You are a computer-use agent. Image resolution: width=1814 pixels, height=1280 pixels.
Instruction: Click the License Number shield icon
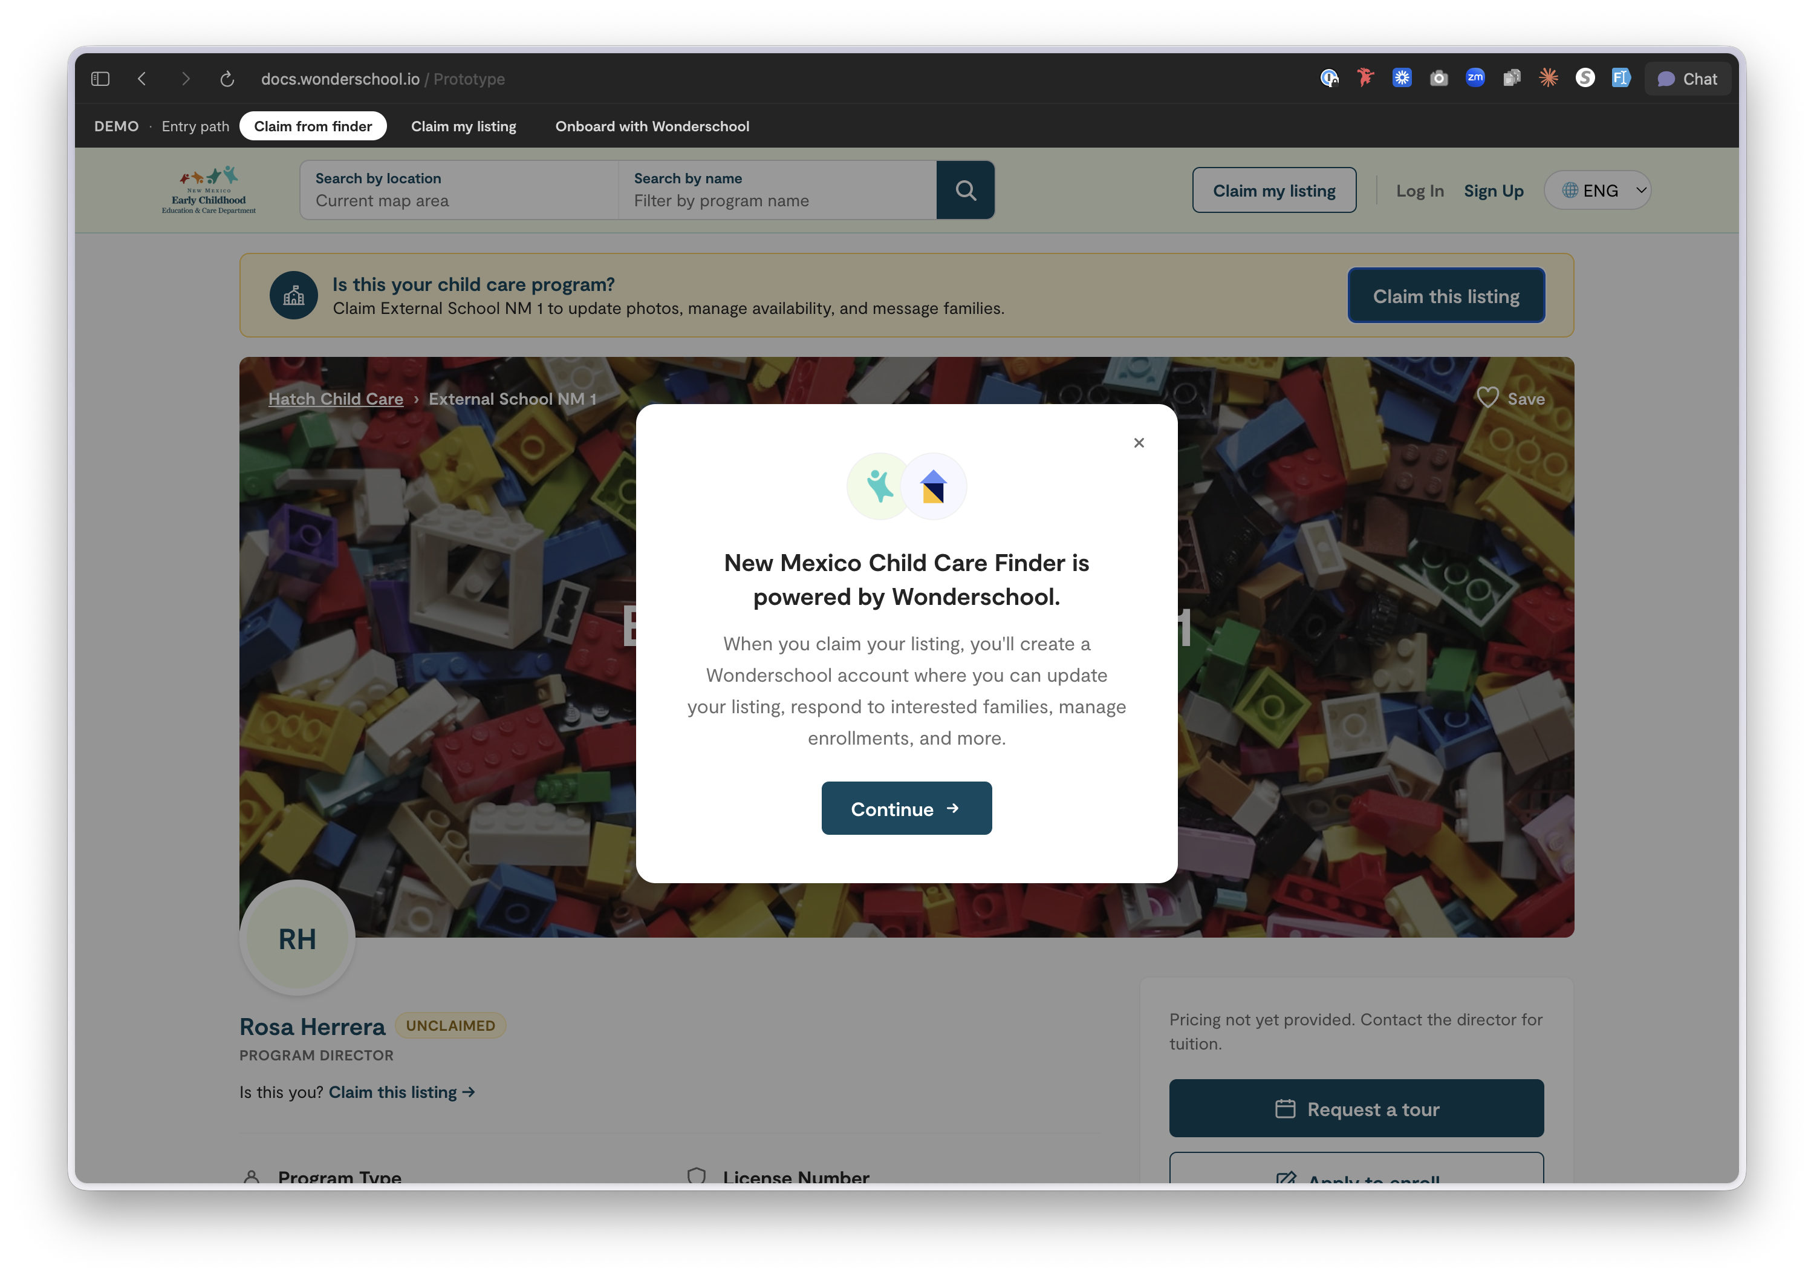coord(697,1177)
